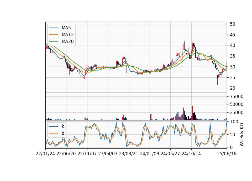Select the 24/01/08 date label
This screenshot has height=181, width=252.
pyautogui.click(x=149, y=154)
